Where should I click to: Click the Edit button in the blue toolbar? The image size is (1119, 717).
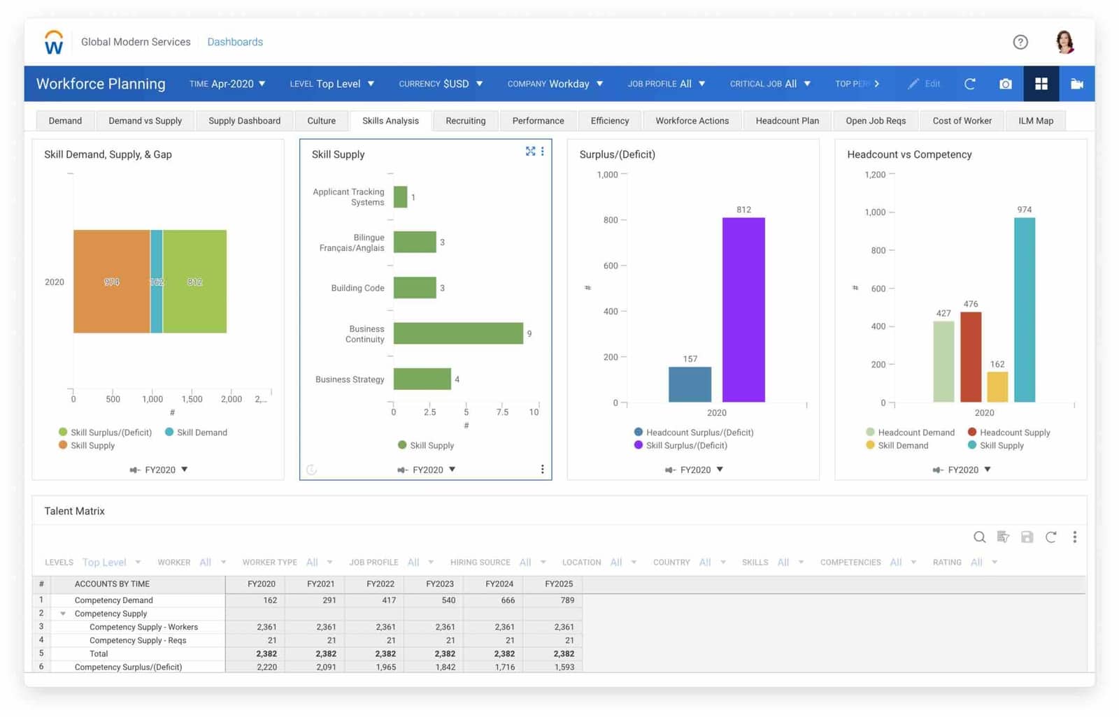(925, 84)
